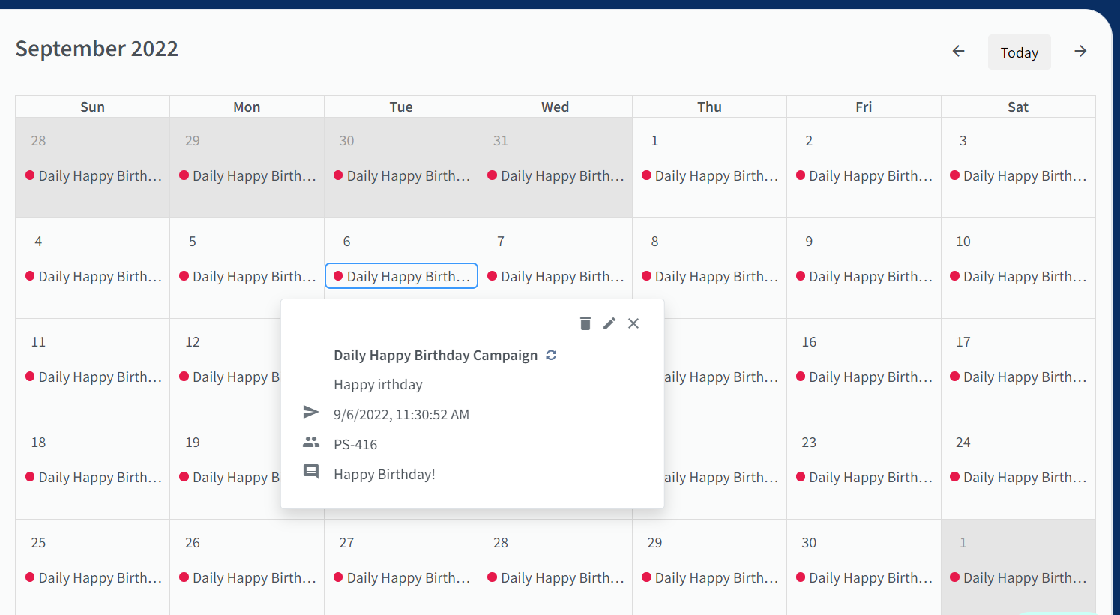Click the PS-416 recipient group text
The image size is (1120, 615).
355,444
